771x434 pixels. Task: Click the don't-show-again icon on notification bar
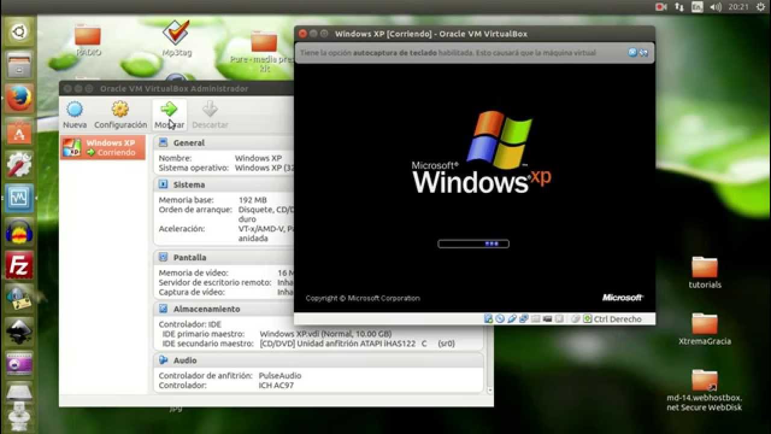pyautogui.click(x=643, y=52)
